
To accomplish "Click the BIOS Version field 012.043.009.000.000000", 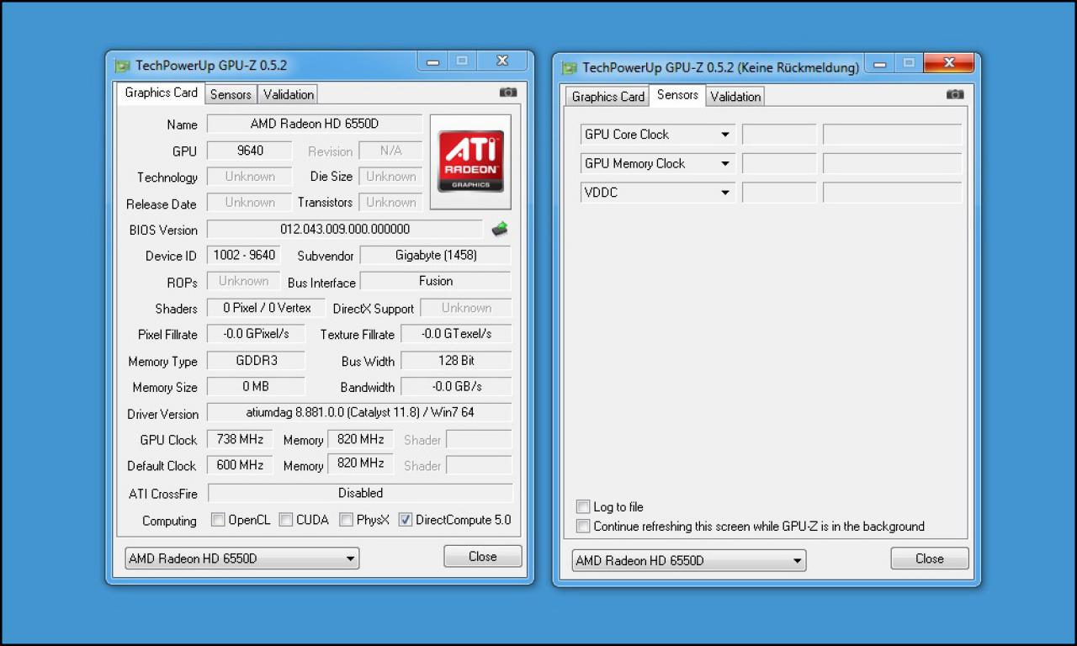I will [345, 229].
